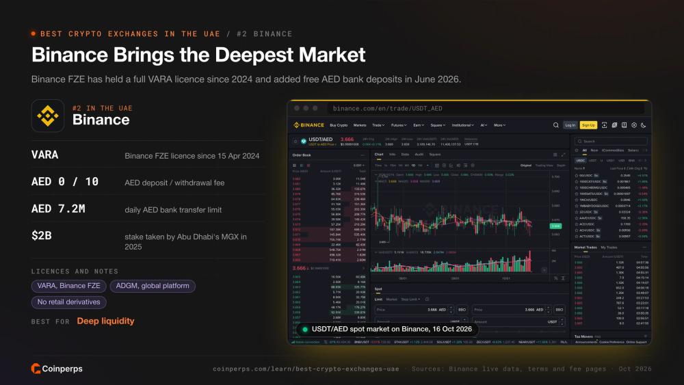Click the Binance logo in the nav bar
Image resolution: width=684 pixels, height=385 pixels.
309,125
